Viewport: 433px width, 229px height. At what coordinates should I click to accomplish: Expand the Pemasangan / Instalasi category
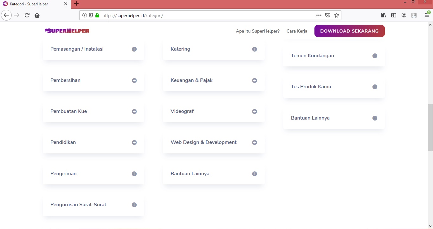click(x=134, y=49)
